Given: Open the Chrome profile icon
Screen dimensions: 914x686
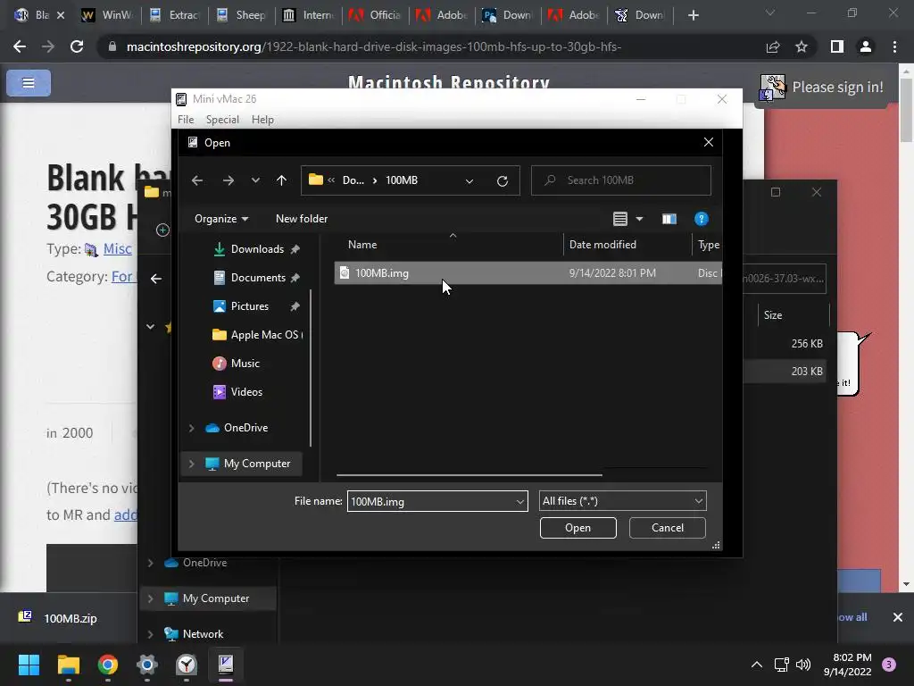Looking at the screenshot, I should (866, 46).
